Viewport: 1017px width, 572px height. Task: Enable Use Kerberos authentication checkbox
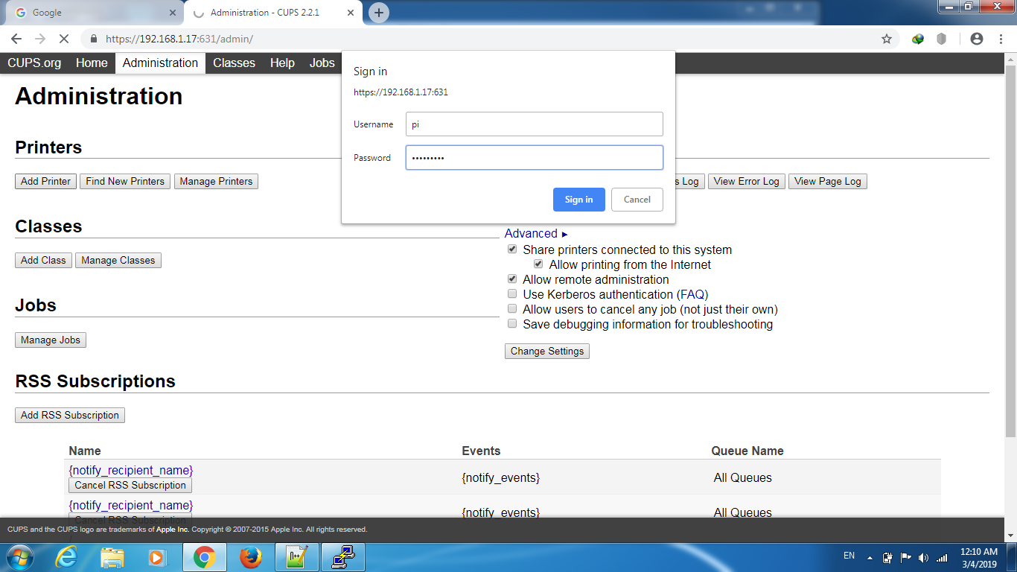(512, 294)
